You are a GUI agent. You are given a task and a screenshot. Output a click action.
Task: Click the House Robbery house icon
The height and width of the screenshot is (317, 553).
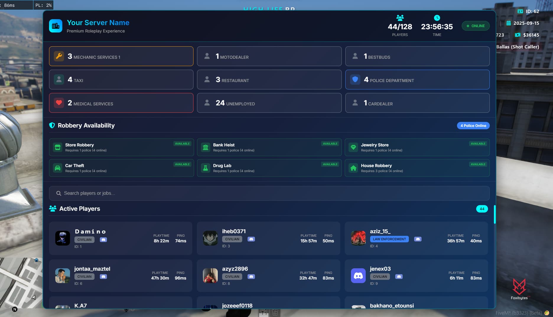[x=353, y=168]
